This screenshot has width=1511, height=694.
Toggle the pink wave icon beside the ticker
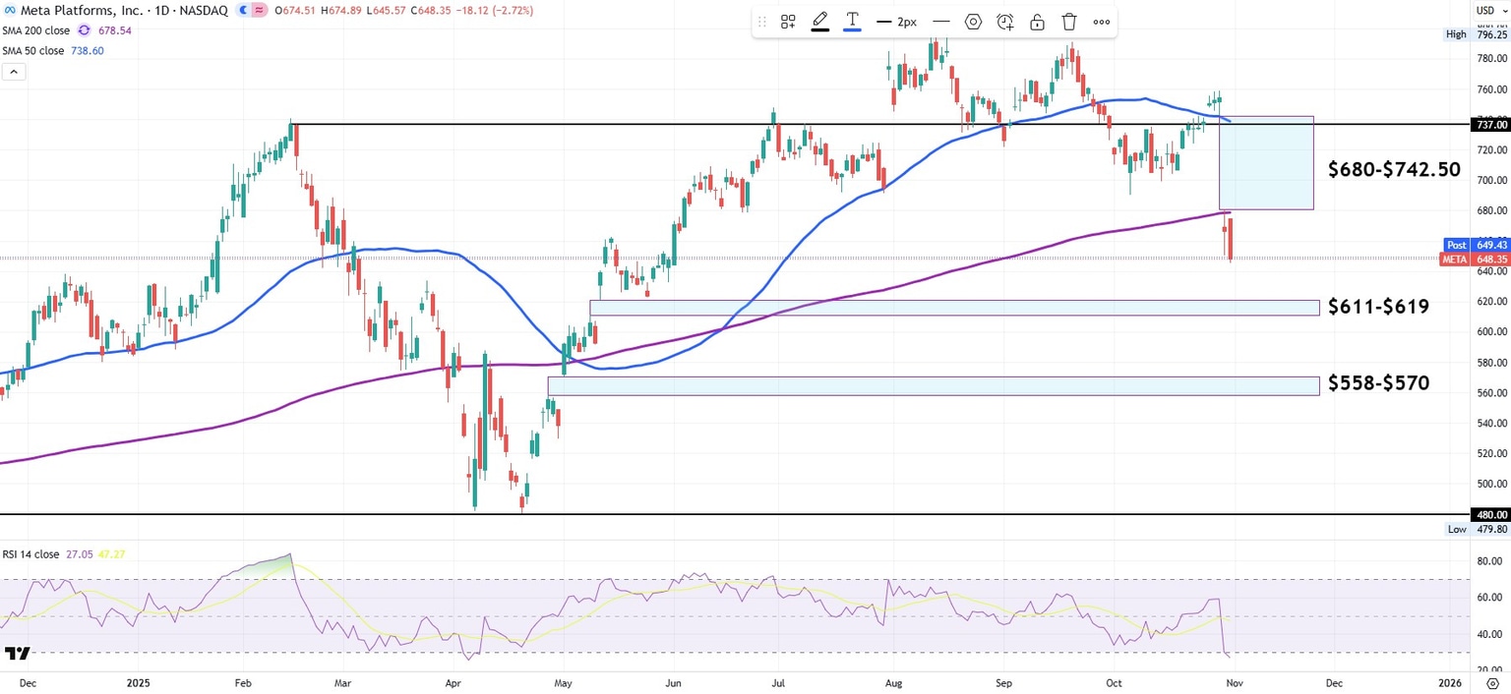pos(260,11)
